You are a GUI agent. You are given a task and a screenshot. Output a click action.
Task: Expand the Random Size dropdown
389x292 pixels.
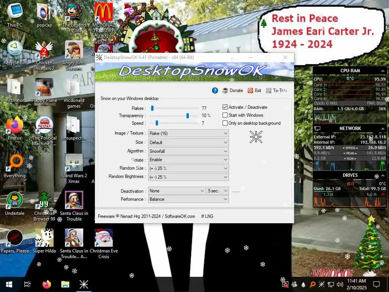coord(188,168)
